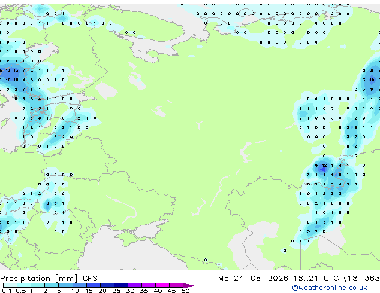This screenshot has height=293, width=380.
Task: Click the '12' precipitation value on map
Action: [x=324, y=166]
